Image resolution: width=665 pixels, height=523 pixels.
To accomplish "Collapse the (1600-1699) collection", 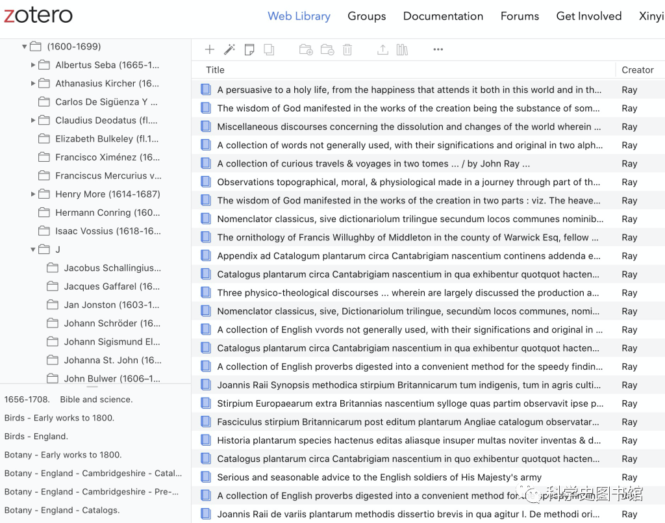I will point(25,46).
